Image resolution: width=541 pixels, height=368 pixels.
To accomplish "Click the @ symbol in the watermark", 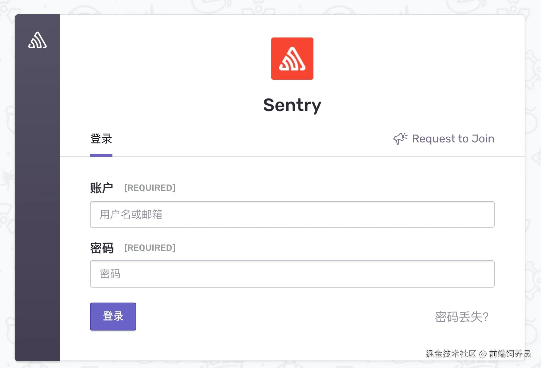I will (482, 354).
